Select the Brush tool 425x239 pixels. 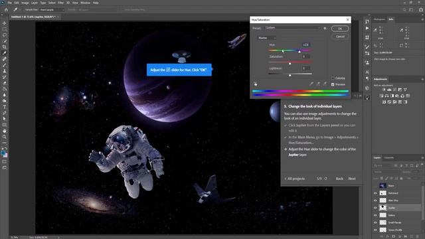pyautogui.click(x=5, y=65)
